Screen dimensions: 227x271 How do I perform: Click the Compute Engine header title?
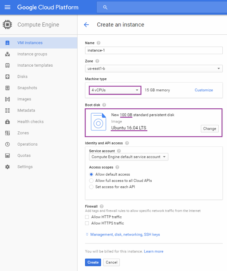click(38, 25)
